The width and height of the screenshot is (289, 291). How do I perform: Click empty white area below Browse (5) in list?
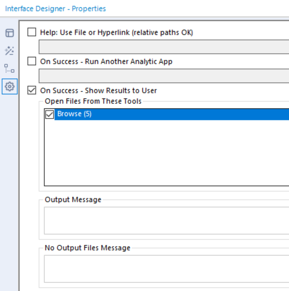coord(166,153)
